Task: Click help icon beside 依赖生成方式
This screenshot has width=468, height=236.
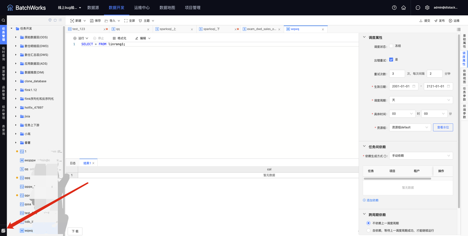Action: click(x=385, y=156)
